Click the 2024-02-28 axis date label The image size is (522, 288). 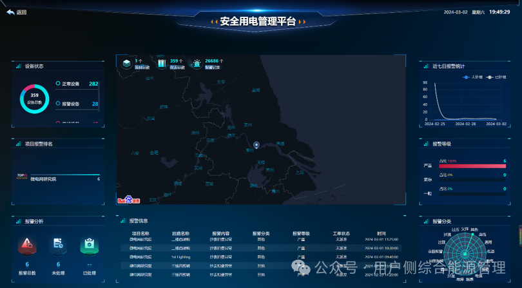[x=465, y=124]
